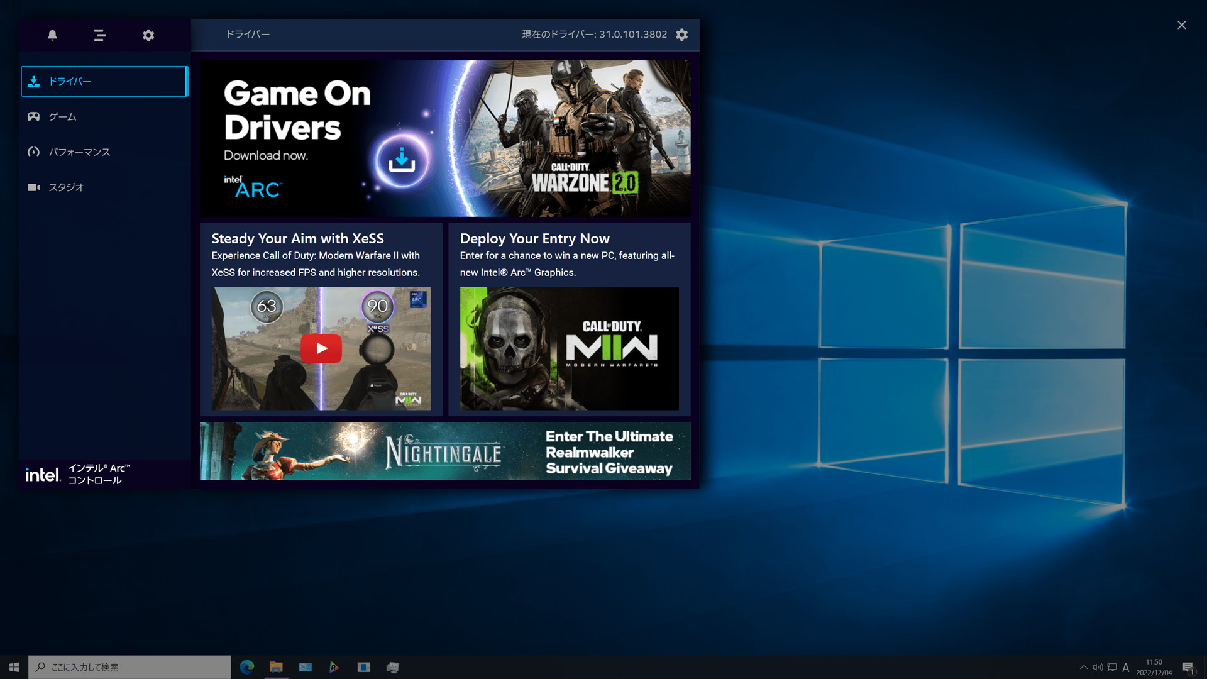Play the XeSS comparison video
Image resolution: width=1207 pixels, height=679 pixels.
[x=321, y=348]
